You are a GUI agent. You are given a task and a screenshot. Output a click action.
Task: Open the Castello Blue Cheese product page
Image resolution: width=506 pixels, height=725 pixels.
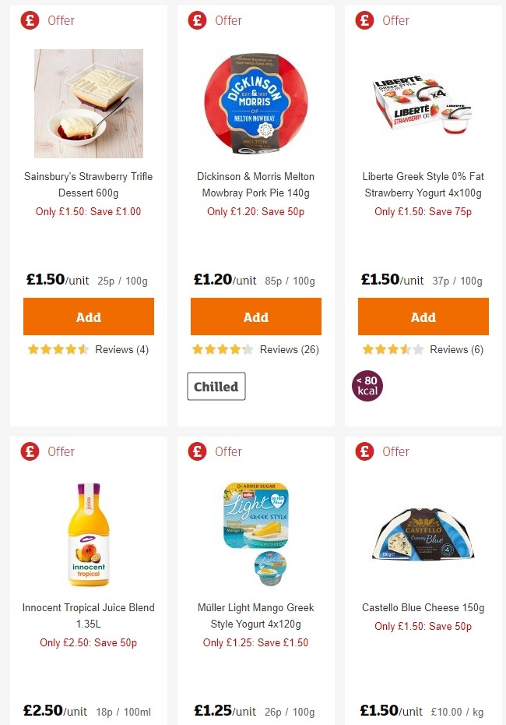[x=423, y=607]
